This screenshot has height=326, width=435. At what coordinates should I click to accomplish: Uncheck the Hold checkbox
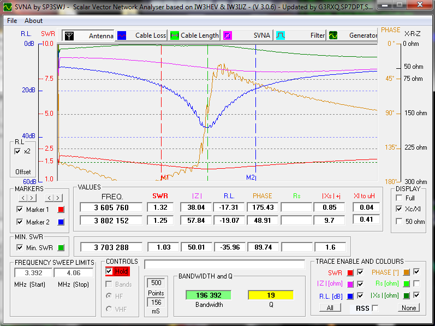point(109,271)
